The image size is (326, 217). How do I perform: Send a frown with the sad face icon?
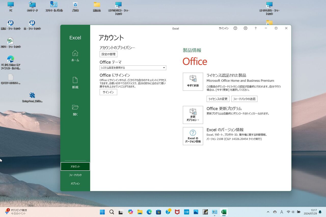[246, 28]
